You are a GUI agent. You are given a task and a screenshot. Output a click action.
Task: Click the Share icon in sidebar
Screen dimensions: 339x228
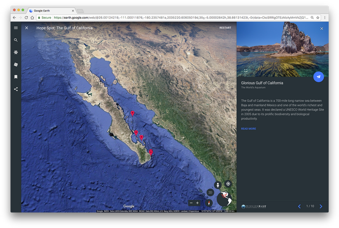click(x=16, y=89)
